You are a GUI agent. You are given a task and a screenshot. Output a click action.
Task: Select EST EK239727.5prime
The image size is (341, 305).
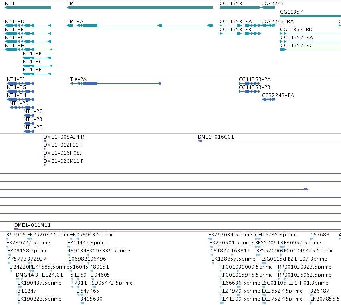[x=28, y=243]
